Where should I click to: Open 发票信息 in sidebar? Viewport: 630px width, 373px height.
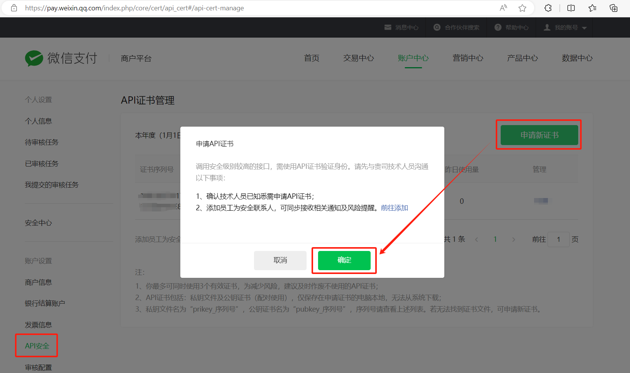(x=38, y=325)
